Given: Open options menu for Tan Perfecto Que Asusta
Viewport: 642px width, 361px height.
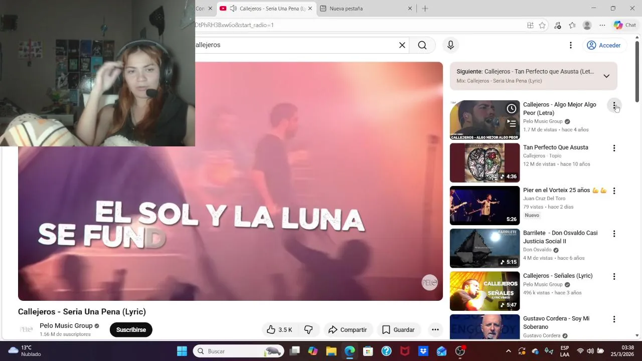Looking at the screenshot, I should (x=614, y=148).
